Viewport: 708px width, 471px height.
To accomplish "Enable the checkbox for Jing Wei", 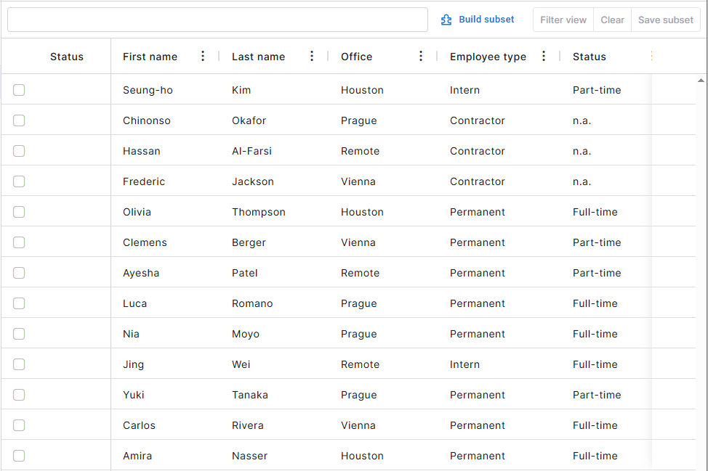I will (x=19, y=364).
